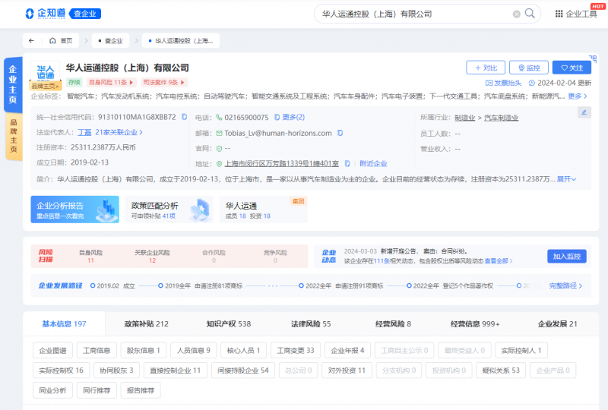The width and height of the screenshot is (608, 410).
Task: Switch to 企业发展 21 tab
Action: [557, 324]
